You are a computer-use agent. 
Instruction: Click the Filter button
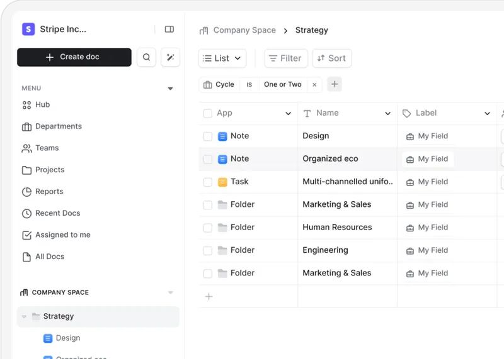tap(286, 58)
